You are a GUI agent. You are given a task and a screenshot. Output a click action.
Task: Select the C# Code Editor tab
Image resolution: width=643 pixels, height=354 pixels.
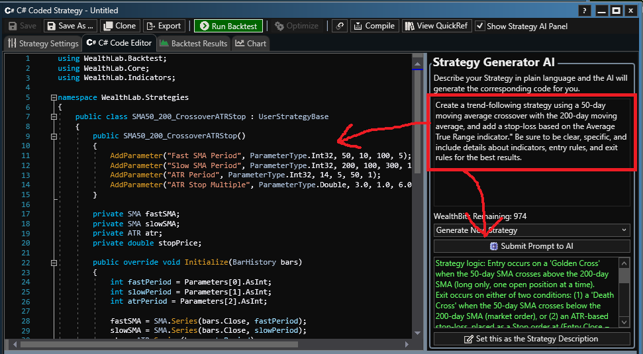(119, 43)
